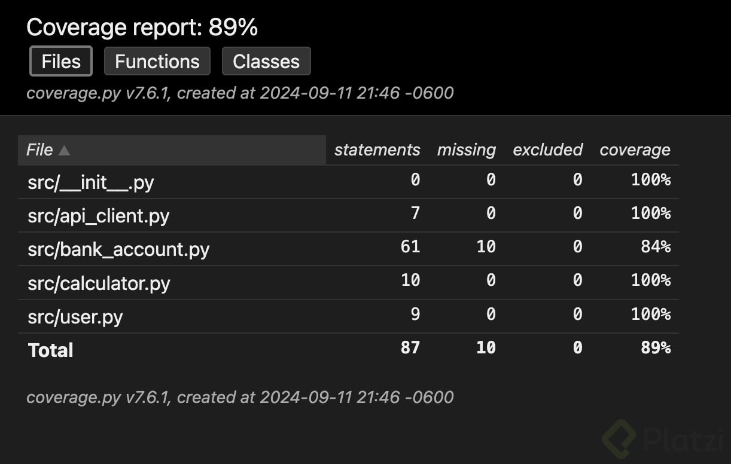Click the 84% coverage value for bank_account.py

click(x=655, y=246)
